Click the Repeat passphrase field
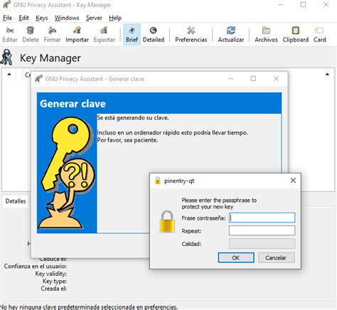This screenshot has width=337, height=310. tap(262, 230)
